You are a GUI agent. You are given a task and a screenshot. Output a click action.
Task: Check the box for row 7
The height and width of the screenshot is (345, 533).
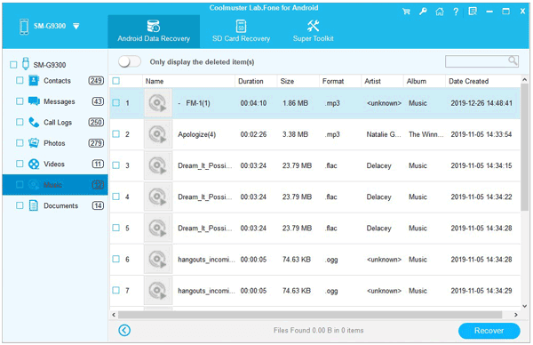pos(116,290)
